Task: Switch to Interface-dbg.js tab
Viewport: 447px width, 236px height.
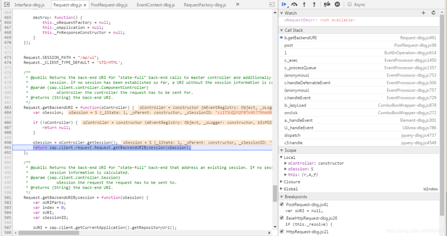Action: click(29, 5)
